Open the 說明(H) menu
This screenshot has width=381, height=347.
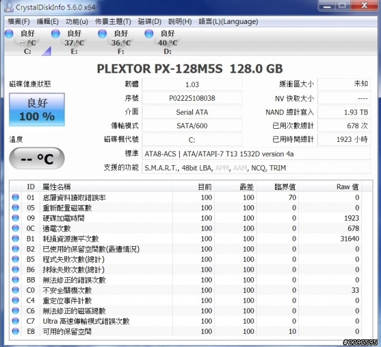180,21
